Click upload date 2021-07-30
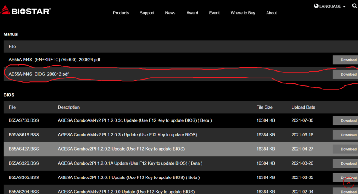The height and width of the screenshot is (194, 358). [302, 120]
